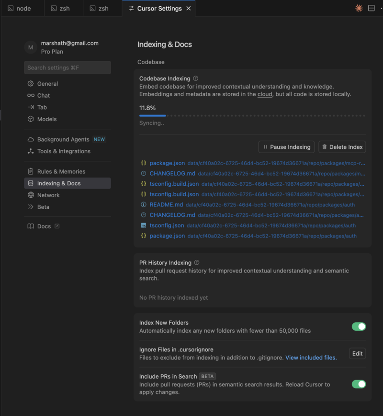The width and height of the screenshot is (383, 416).
Task: Open the external Docs link
Action: [x=68, y=226]
